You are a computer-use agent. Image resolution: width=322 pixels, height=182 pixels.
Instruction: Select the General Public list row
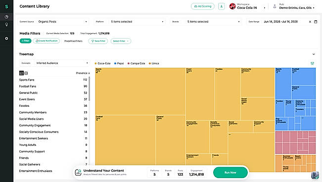[x=53, y=93]
